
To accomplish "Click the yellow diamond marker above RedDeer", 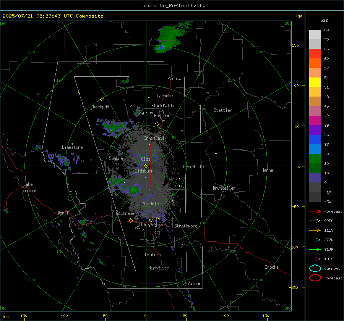I will pos(157,124).
